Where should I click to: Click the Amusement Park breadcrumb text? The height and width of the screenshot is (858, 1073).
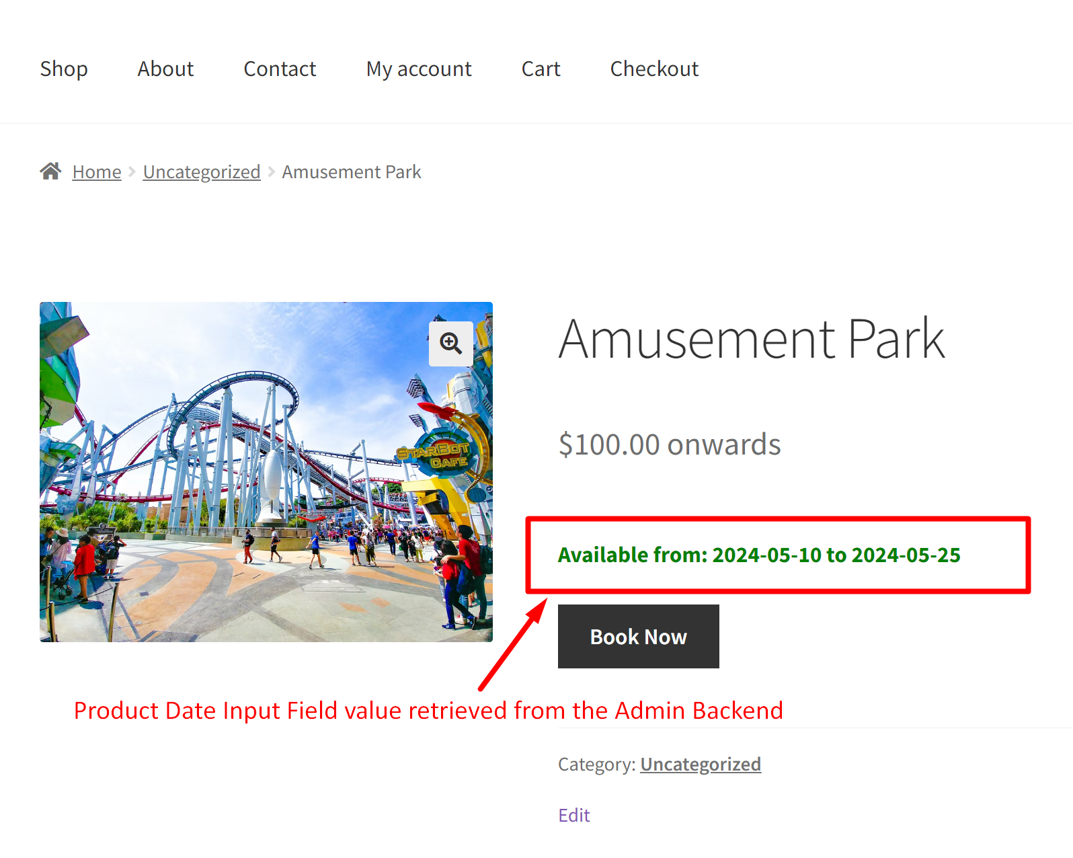click(x=352, y=172)
